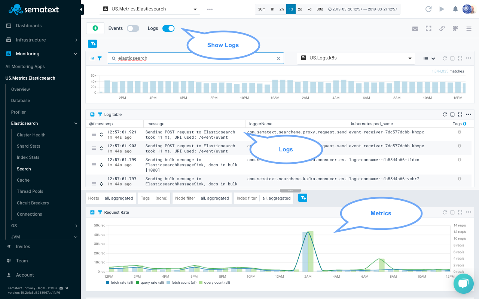Viewport: 479px width, 299px height.
Task: Maximize the Log table panel
Action: point(460,114)
